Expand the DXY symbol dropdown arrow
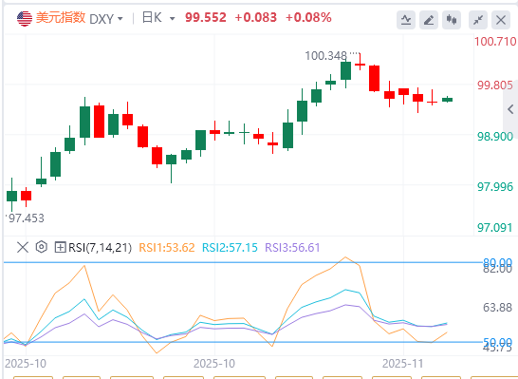 (120, 19)
